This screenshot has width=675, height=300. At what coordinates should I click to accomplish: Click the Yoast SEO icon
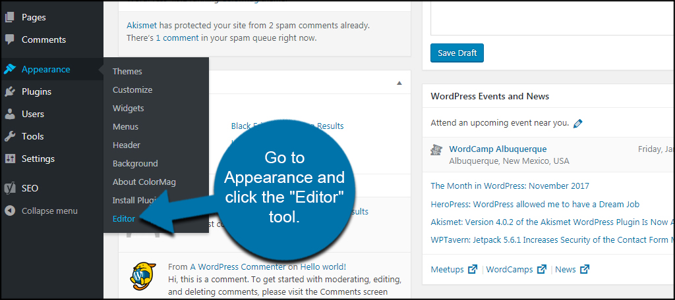coord(9,188)
